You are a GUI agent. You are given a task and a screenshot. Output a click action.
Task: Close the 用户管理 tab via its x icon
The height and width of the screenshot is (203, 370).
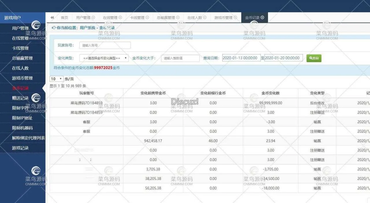point(93,18)
